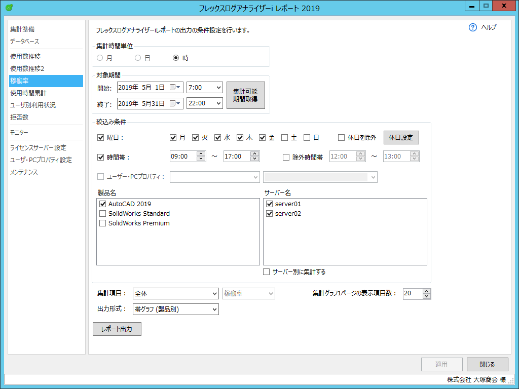Check the 日 weekday checkbox
The height and width of the screenshot is (389, 519).
(x=307, y=138)
